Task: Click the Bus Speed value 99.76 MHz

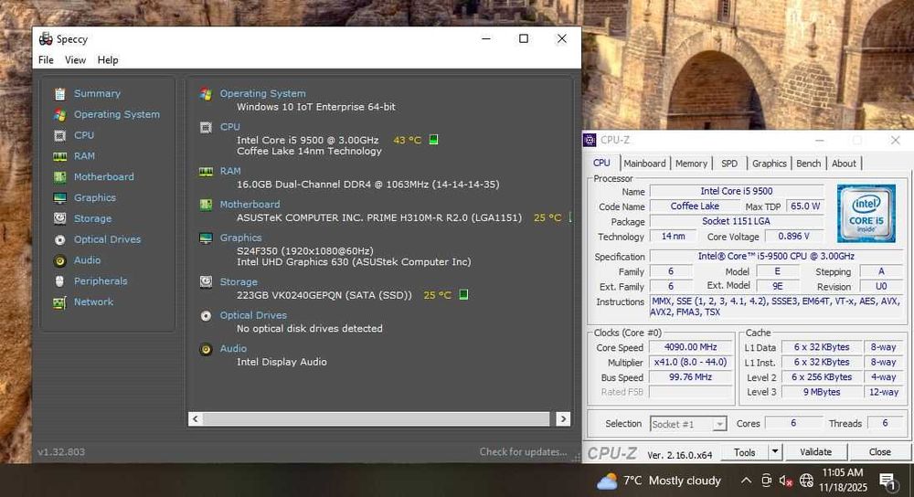Action: (x=691, y=377)
